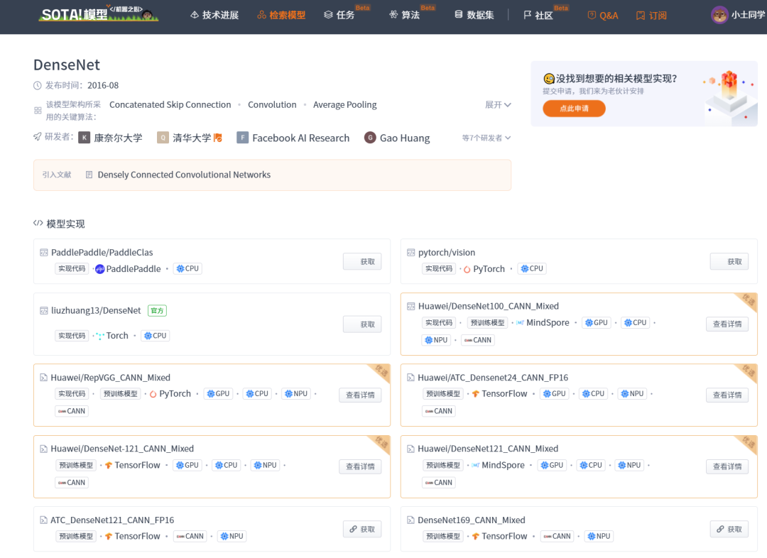Click the K avatar icon beside 康奈尔大学
767x558 pixels.
pyautogui.click(x=84, y=138)
